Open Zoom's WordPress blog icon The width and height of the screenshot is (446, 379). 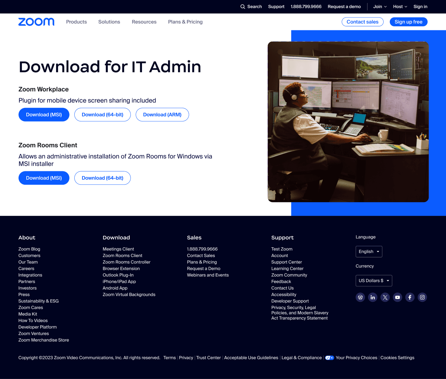pyautogui.click(x=360, y=297)
